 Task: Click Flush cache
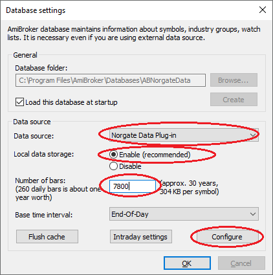pos(47,237)
